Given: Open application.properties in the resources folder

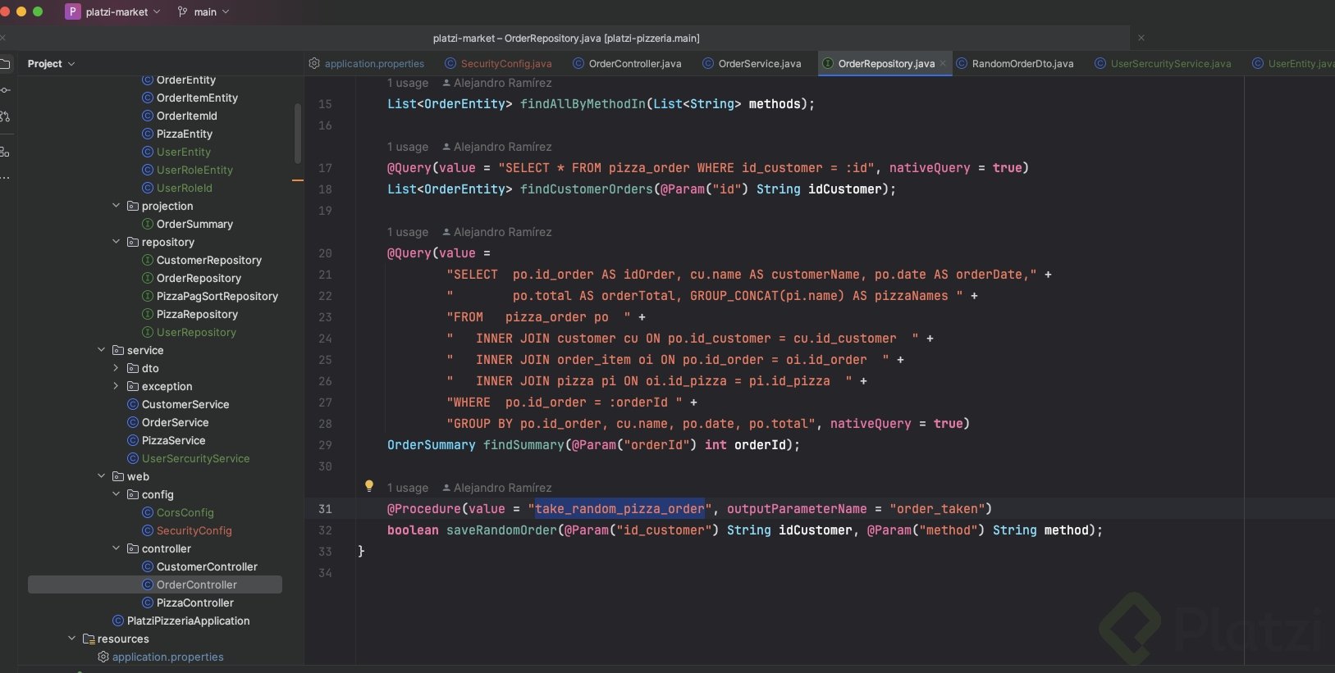Looking at the screenshot, I should [x=167, y=657].
